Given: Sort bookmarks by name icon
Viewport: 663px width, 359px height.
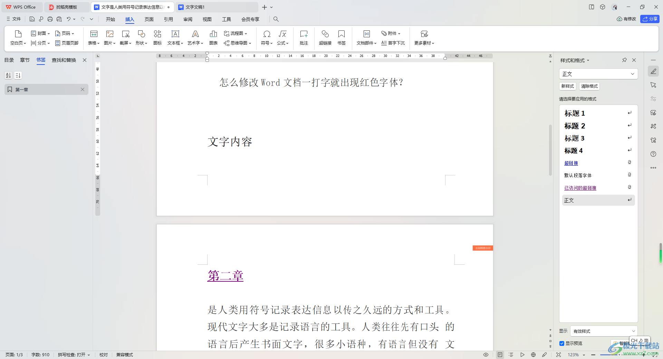Looking at the screenshot, I should (9, 75).
